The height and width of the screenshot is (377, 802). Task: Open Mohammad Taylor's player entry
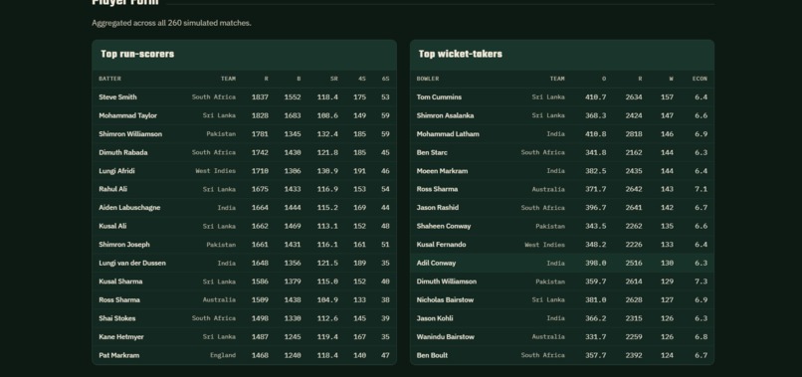coord(128,115)
